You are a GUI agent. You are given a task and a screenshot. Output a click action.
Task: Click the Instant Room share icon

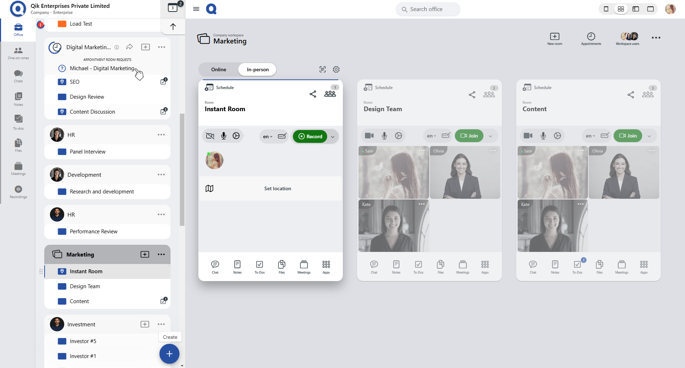[313, 94]
